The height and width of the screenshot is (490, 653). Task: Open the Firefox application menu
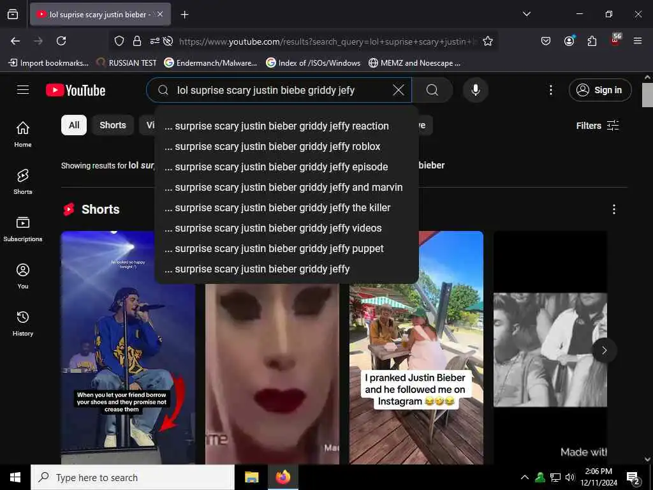coord(637,41)
